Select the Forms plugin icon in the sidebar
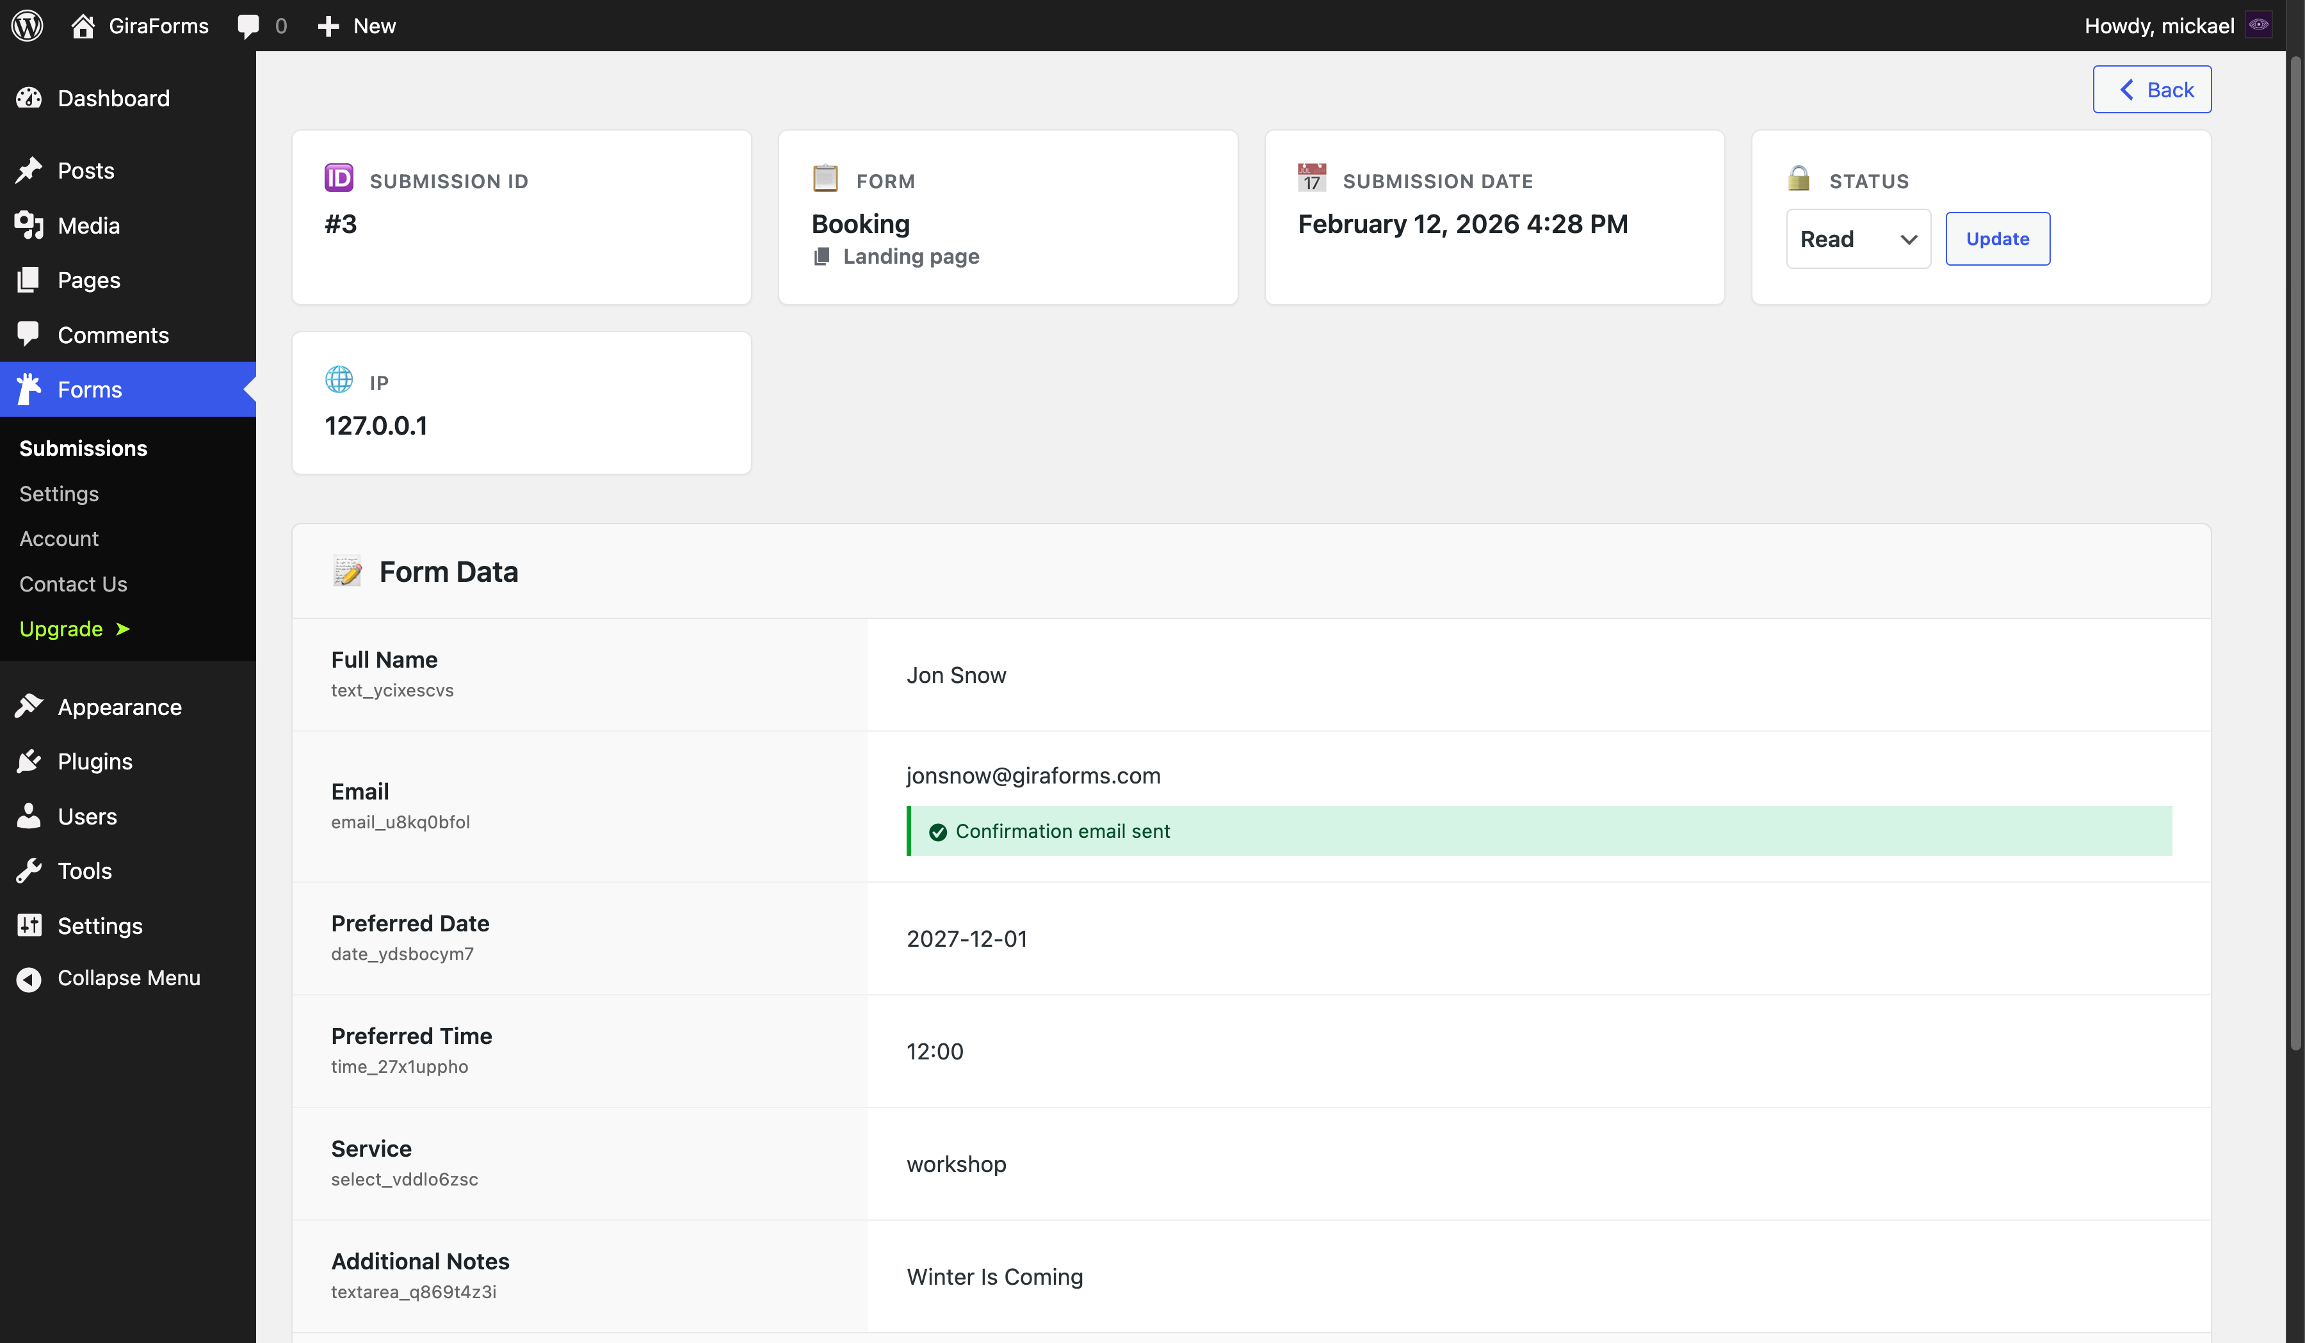This screenshot has width=2305, height=1343. (x=28, y=389)
